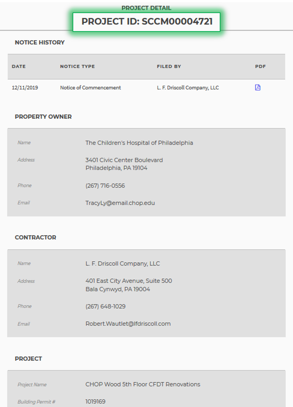Click L. F. Driscoll Company in Filed By
Image resolution: width=293 pixels, height=407 pixels.
tap(188, 88)
